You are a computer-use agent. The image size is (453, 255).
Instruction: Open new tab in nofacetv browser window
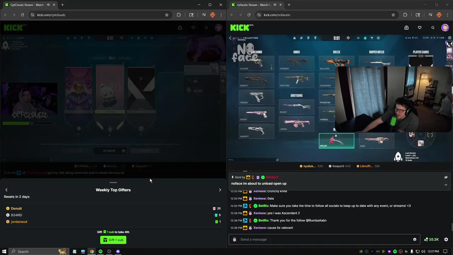tap(289, 5)
